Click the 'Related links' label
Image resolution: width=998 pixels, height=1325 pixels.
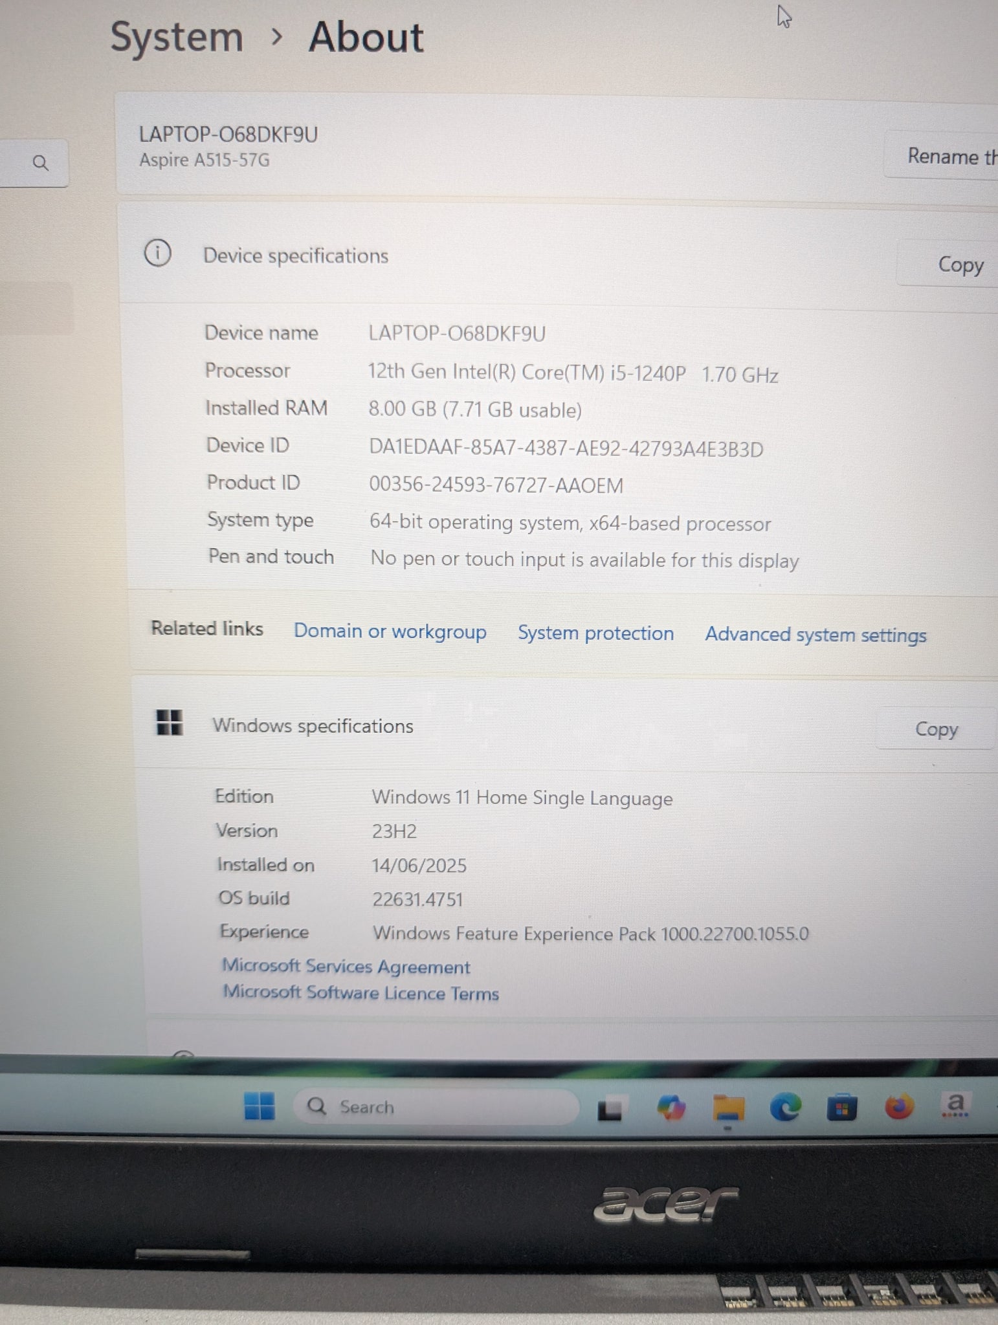(x=207, y=628)
